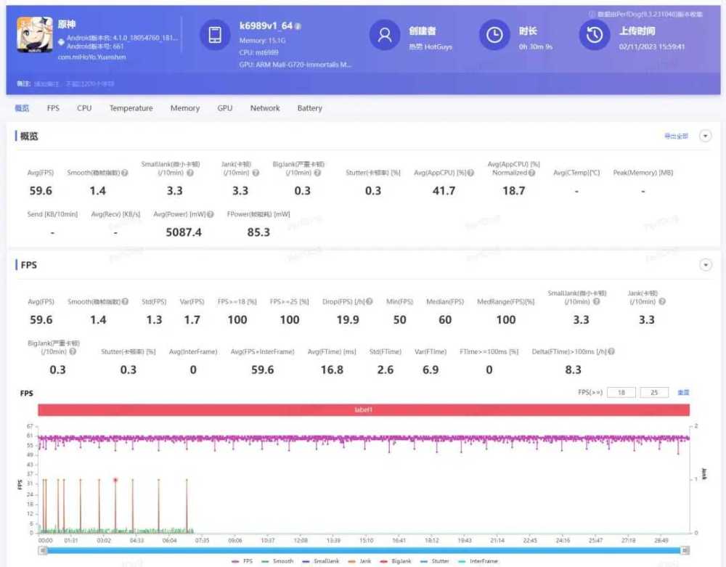Image resolution: width=726 pixels, height=567 pixels.
Task: Switch to the Temperature tab
Action: pos(131,108)
